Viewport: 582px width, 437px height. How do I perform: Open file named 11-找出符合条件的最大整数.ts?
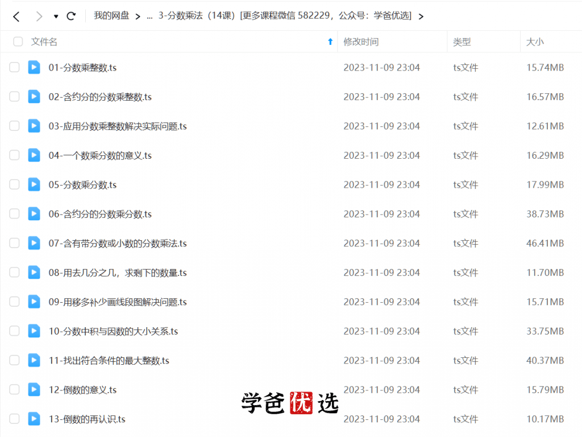coord(109,360)
